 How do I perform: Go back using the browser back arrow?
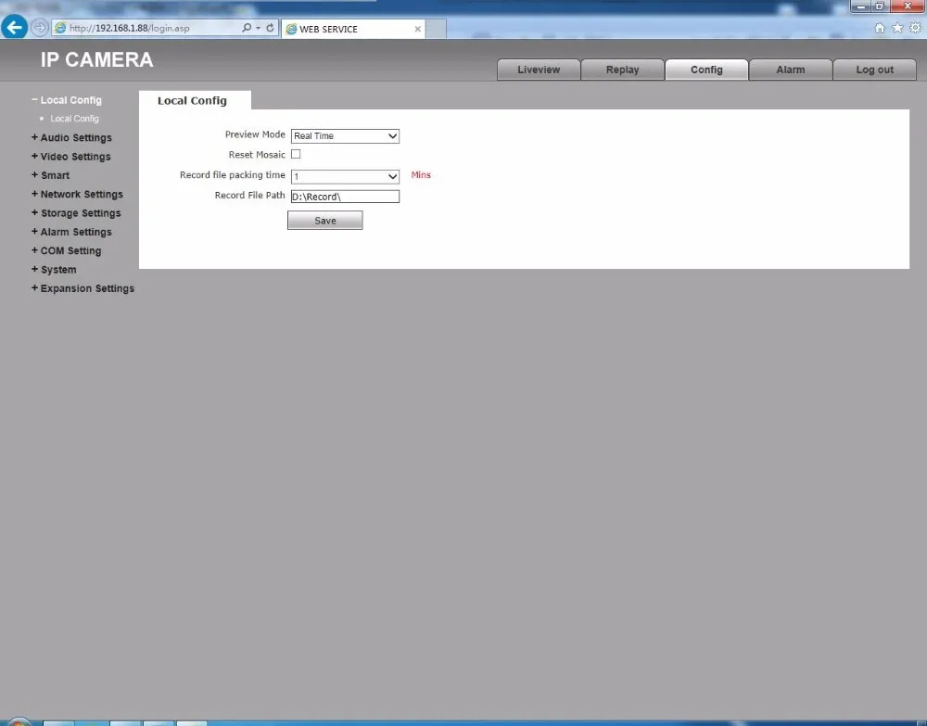click(14, 27)
